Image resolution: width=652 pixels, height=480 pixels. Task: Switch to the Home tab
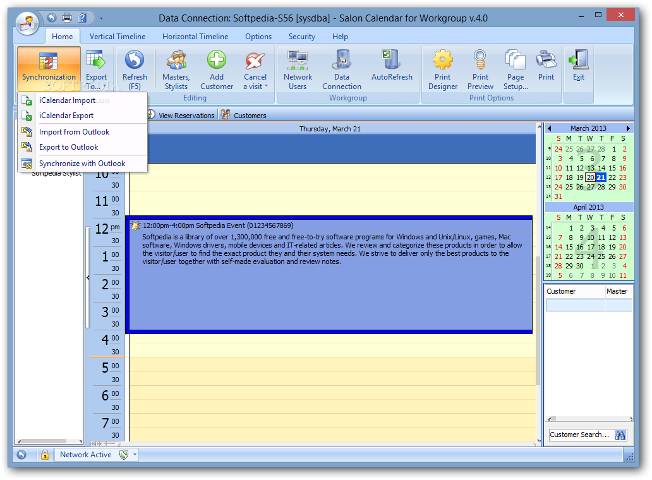click(63, 37)
